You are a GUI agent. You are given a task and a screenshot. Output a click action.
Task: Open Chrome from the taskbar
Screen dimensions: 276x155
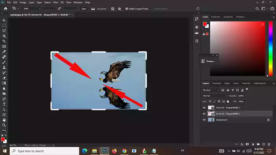click(x=124, y=151)
